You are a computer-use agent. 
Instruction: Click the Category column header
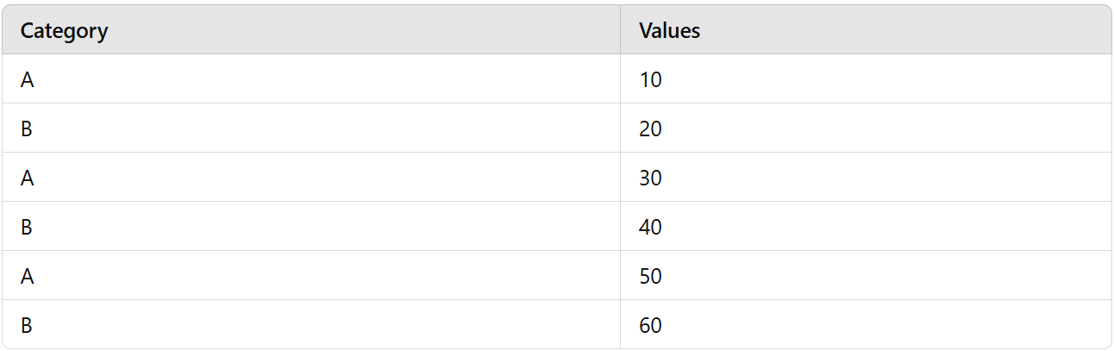point(311,30)
